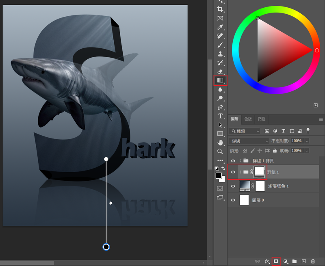This screenshot has width=325, height=266.
Task: Switch to the 色版 tab
Action: (248, 119)
